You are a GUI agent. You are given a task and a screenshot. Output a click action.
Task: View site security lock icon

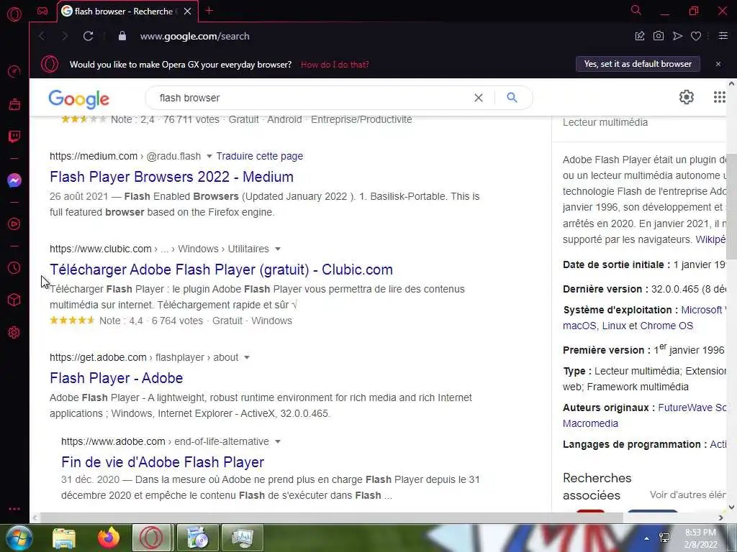tap(122, 36)
